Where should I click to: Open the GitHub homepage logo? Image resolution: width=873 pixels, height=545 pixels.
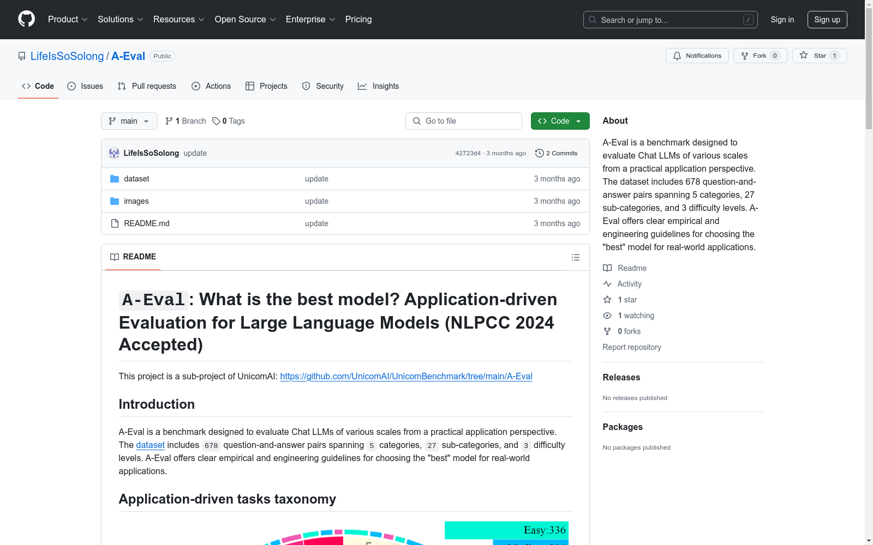point(26,19)
